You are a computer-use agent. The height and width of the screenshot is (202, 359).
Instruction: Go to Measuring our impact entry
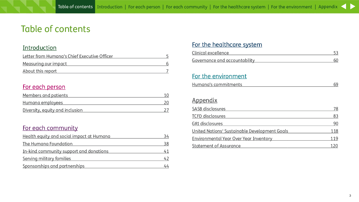click(x=45, y=64)
